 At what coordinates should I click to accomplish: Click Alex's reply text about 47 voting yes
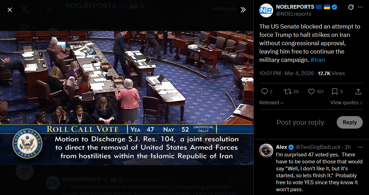(x=319, y=172)
